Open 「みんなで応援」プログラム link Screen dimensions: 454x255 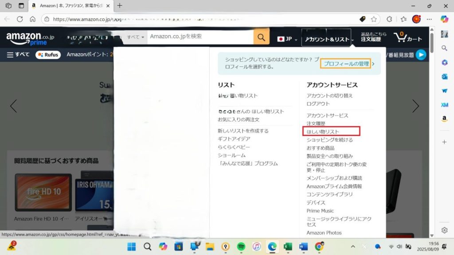tap(247, 163)
